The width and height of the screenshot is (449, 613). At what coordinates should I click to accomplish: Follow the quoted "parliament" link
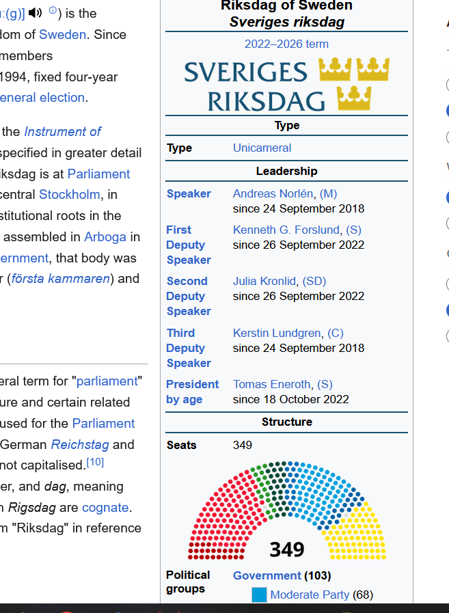click(x=107, y=381)
